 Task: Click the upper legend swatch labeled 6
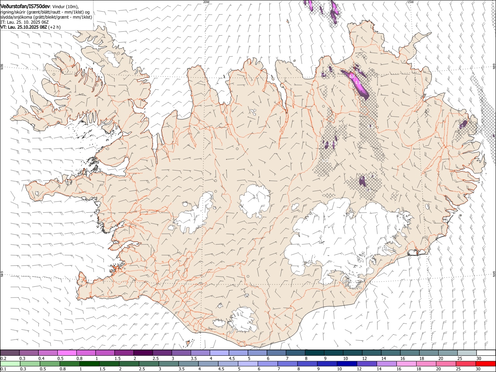pyautogui.click(x=276, y=353)
